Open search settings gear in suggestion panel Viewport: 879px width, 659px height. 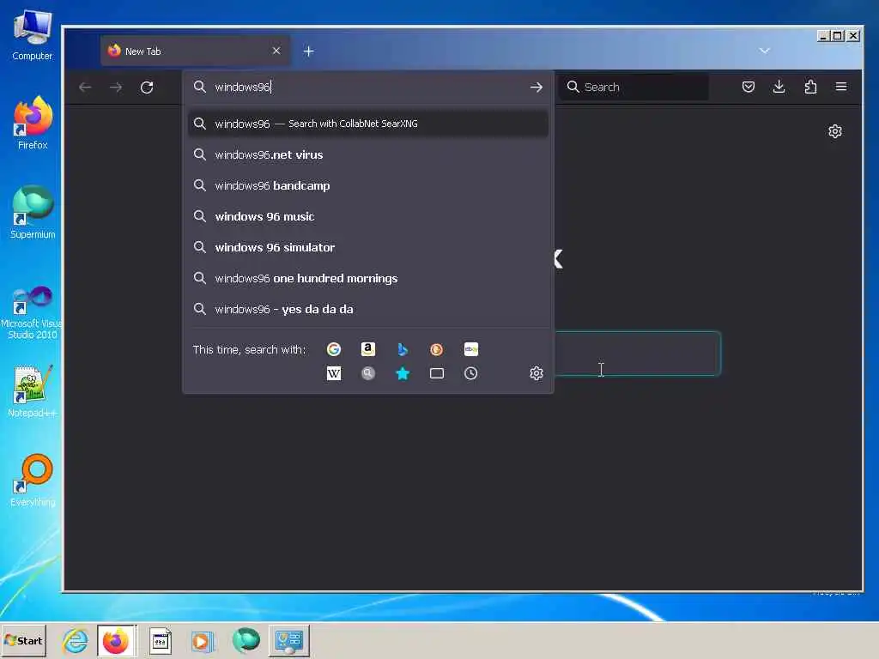pyautogui.click(x=536, y=373)
